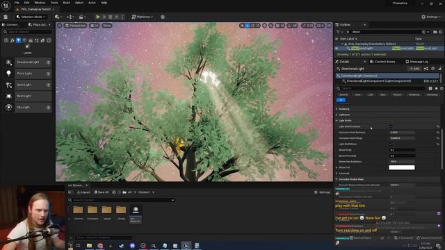This screenshot has height=250, width=445.
Task: Choose the Basic category icon
Action: click(x=13, y=40)
